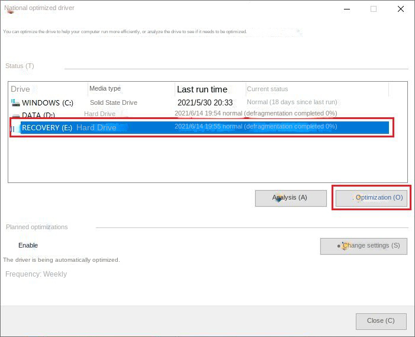Click the Optimization (O) button
This screenshot has width=415, height=337.
pos(372,198)
